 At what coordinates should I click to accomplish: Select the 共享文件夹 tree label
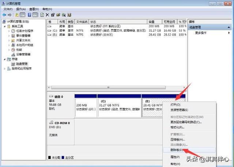click(x=23, y=40)
